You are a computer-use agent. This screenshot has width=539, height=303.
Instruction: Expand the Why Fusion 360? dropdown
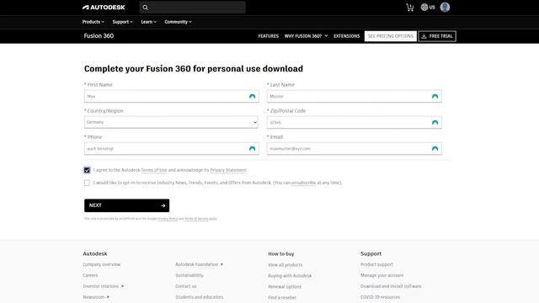[x=306, y=36]
